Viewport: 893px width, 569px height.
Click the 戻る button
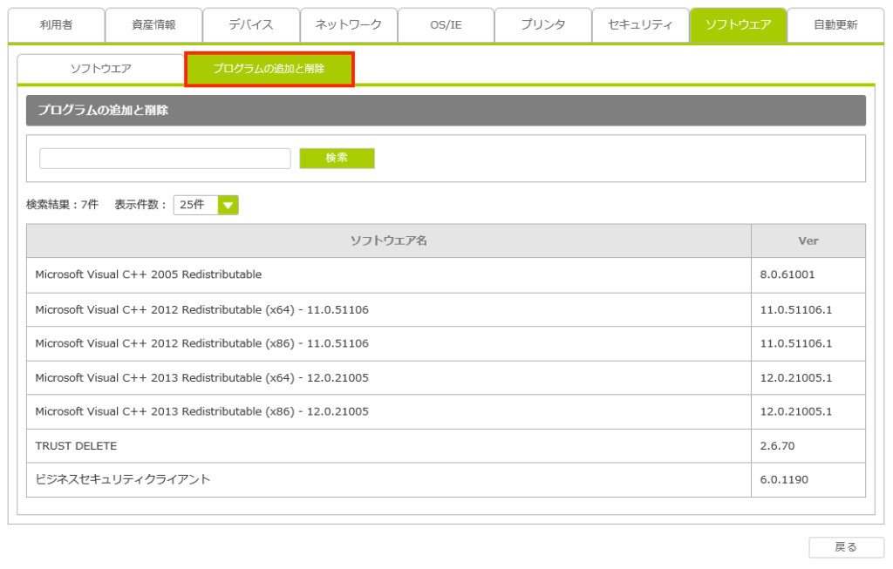coord(846,547)
